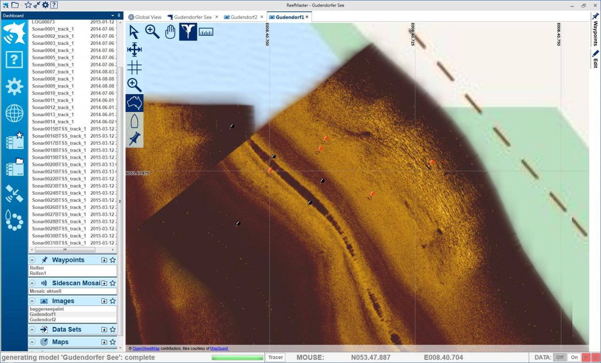
Task: Collapse the Images section
Action: click(32, 301)
